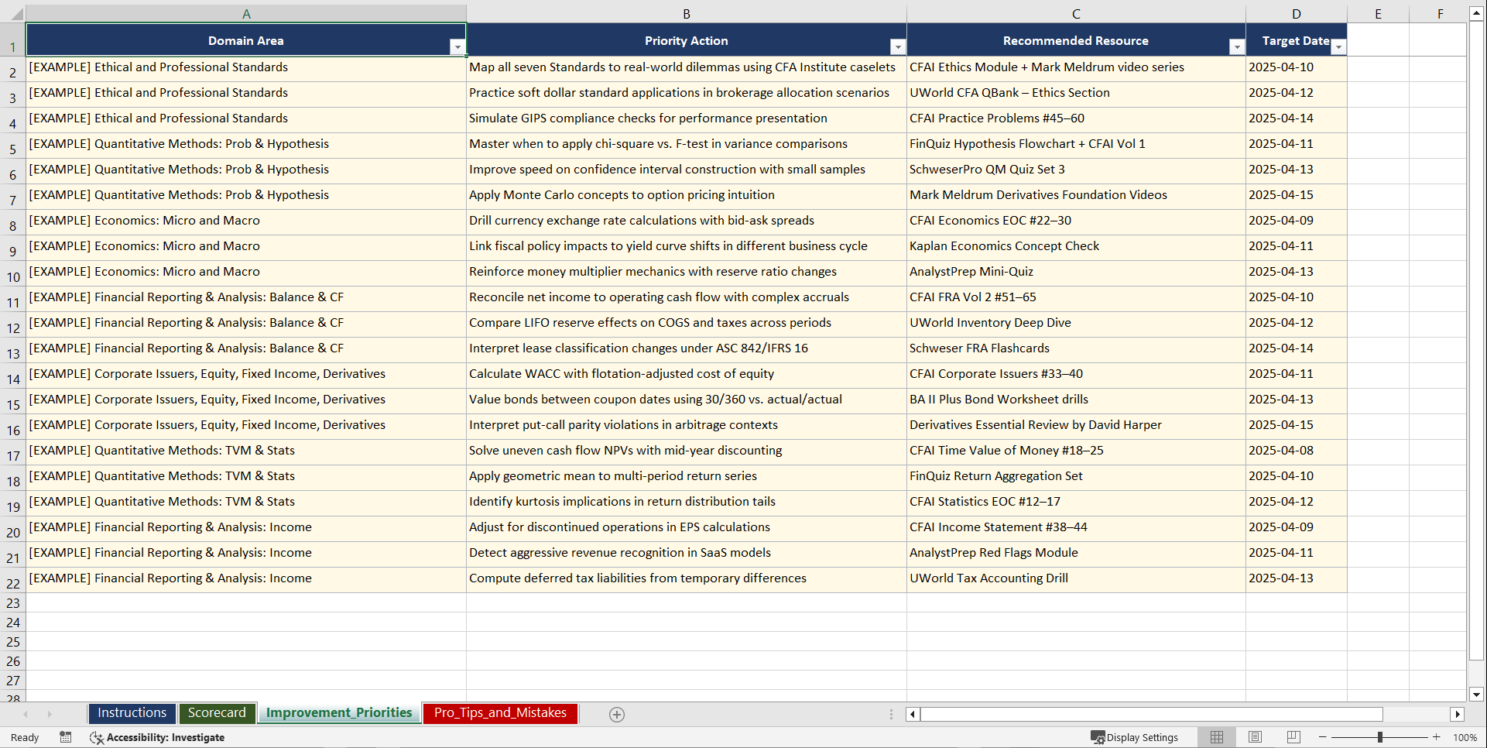Click the zoom slider handle
1487x748 pixels.
[1380, 737]
